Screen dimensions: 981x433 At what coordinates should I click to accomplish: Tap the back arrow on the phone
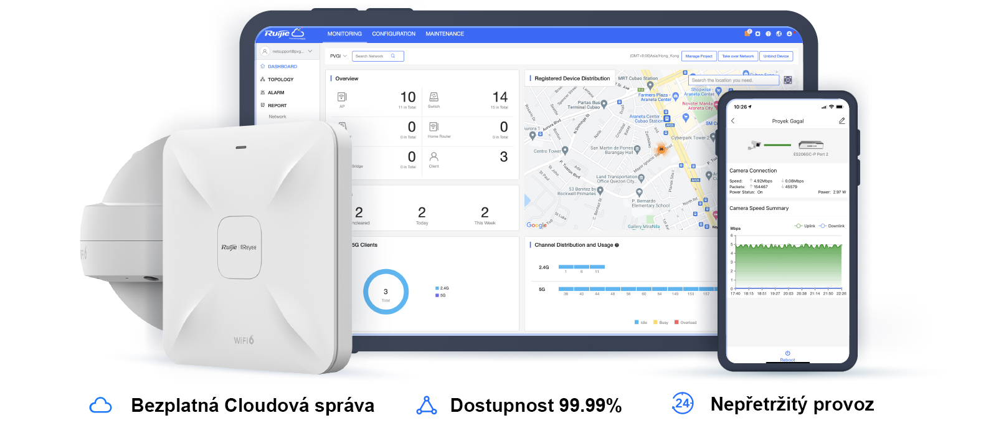pyautogui.click(x=733, y=121)
